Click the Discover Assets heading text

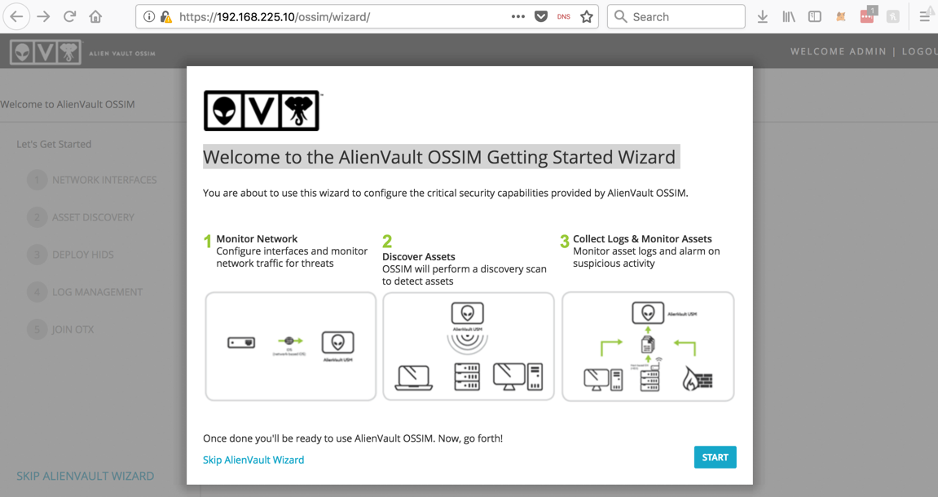click(x=419, y=257)
